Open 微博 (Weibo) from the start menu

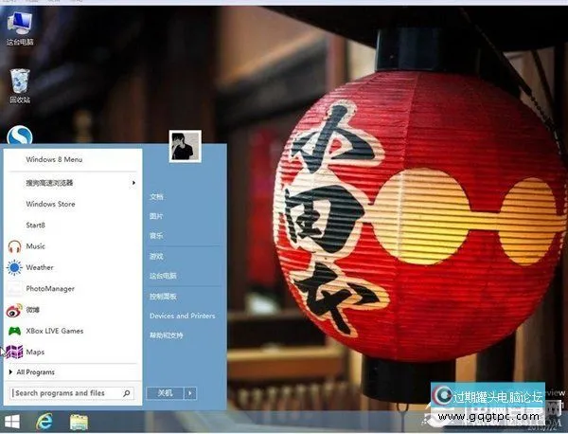click(x=32, y=310)
